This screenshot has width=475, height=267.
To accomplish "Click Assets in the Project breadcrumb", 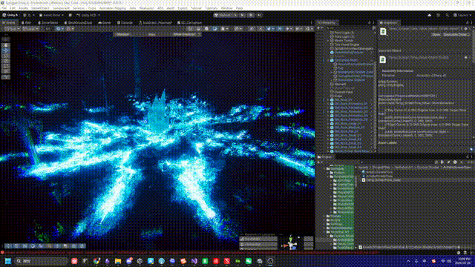I will 362,167.
